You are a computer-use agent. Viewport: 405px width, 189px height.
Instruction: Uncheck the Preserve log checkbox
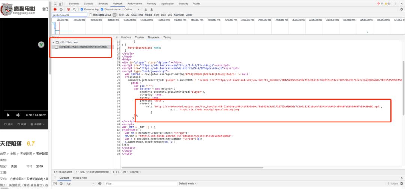point(82,9)
